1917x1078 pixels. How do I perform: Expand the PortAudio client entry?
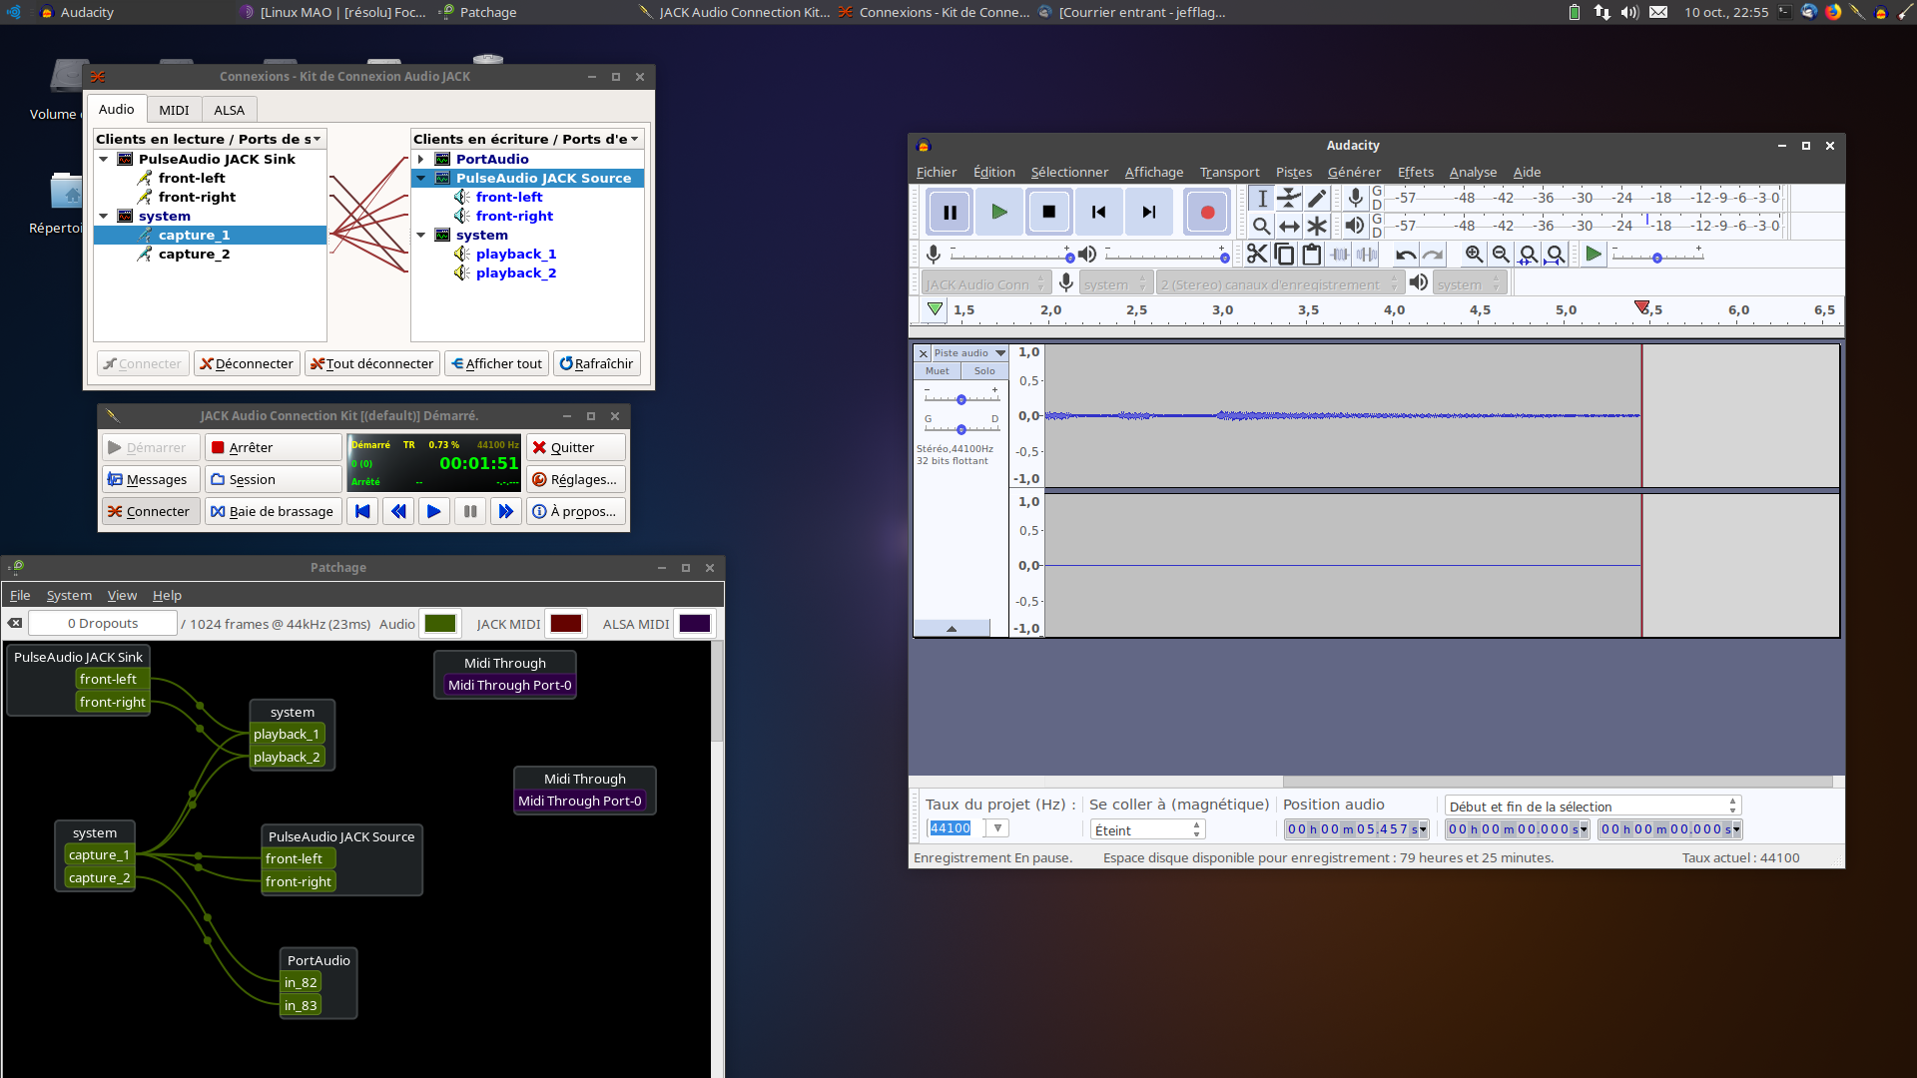coord(421,159)
